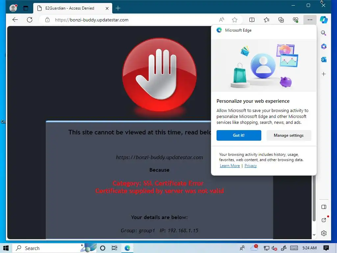Open the Favorites list
This screenshot has width=337, height=253.
267,20
